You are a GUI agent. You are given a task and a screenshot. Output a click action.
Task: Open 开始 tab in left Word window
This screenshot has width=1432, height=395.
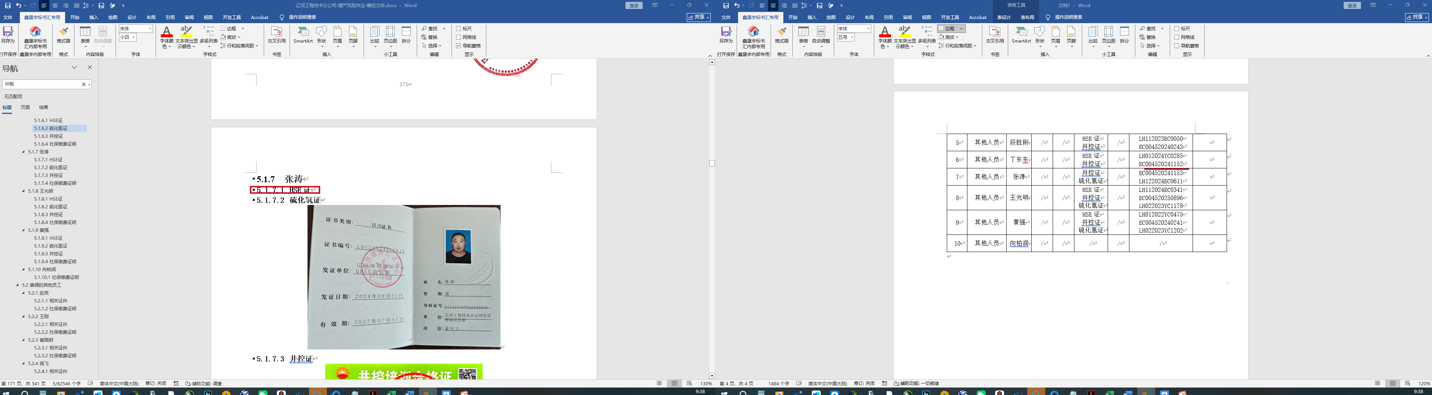[x=74, y=17]
